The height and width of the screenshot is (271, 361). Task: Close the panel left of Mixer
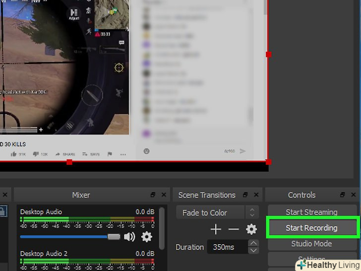[5, 195]
